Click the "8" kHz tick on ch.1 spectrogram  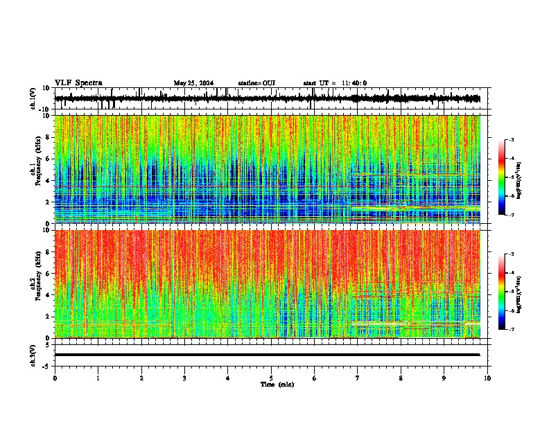coord(49,137)
